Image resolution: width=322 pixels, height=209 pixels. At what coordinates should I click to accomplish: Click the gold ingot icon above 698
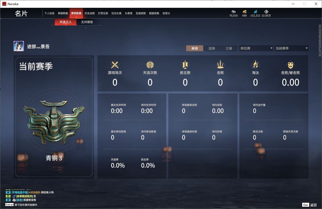[244, 12]
